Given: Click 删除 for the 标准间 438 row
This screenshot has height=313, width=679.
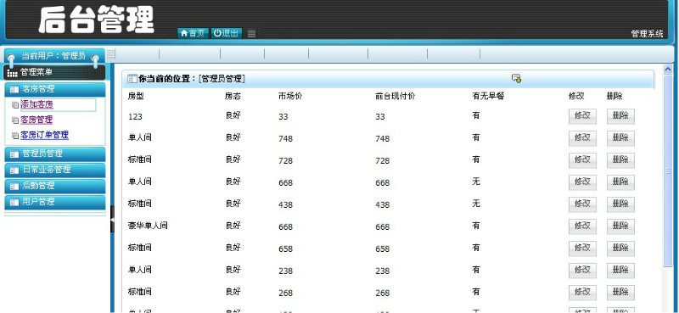Looking at the screenshot, I should coord(620,204).
